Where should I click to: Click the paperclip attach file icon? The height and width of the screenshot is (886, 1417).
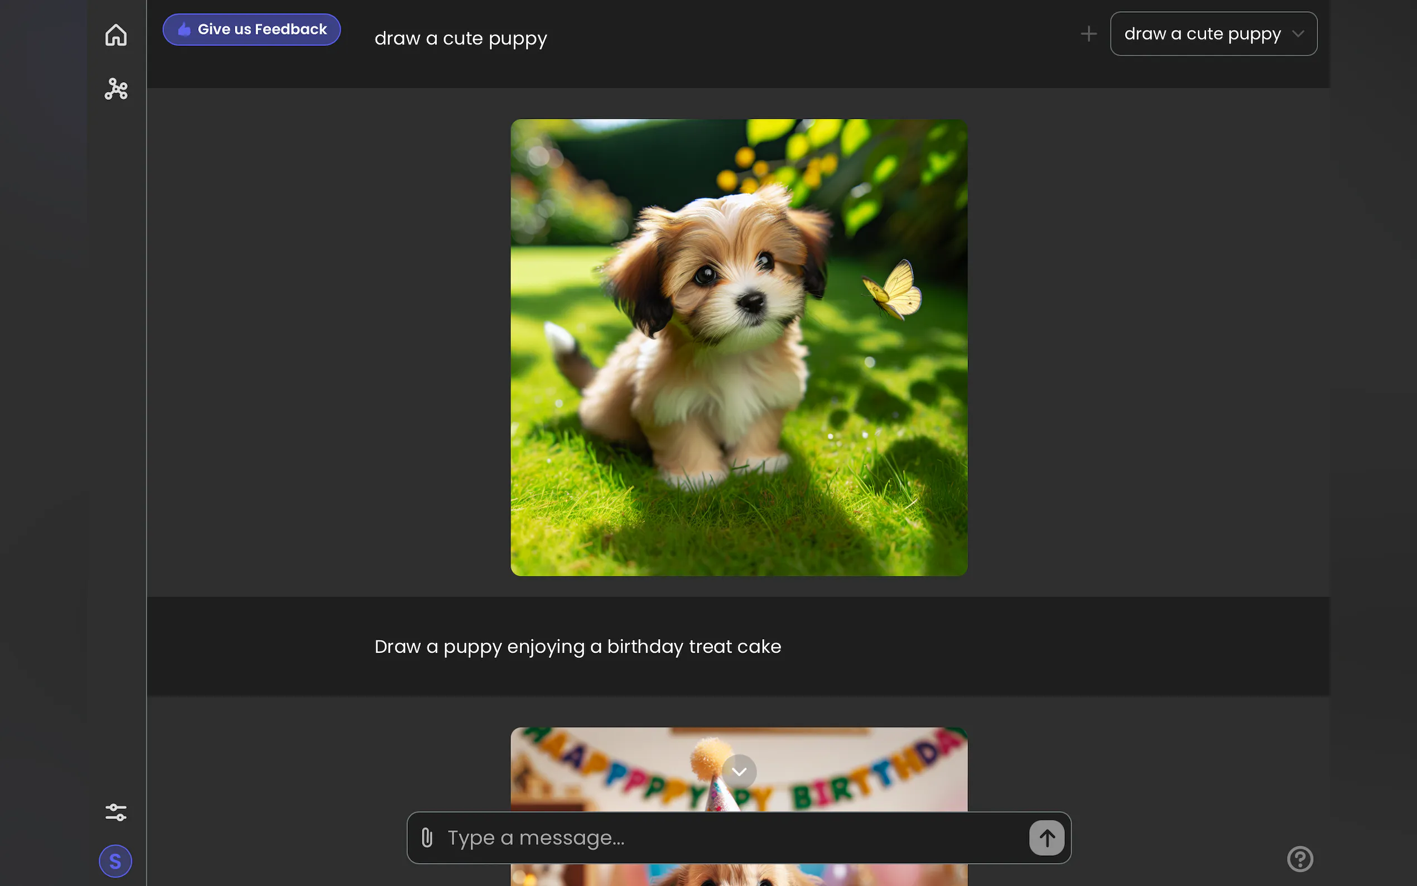coord(427,838)
